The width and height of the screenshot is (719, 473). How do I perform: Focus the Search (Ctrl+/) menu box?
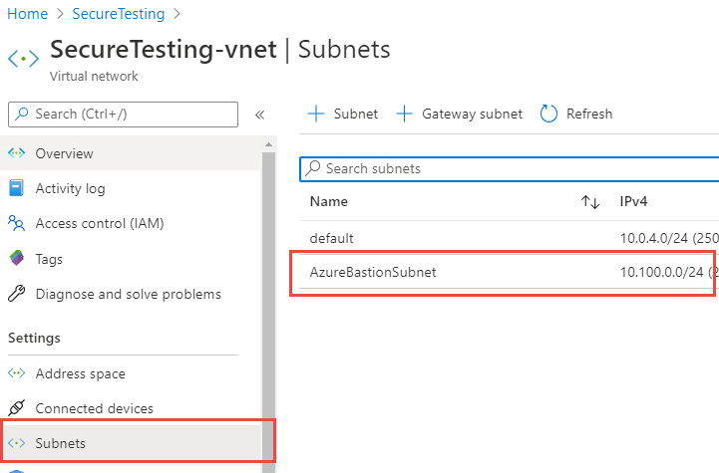(x=123, y=114)
